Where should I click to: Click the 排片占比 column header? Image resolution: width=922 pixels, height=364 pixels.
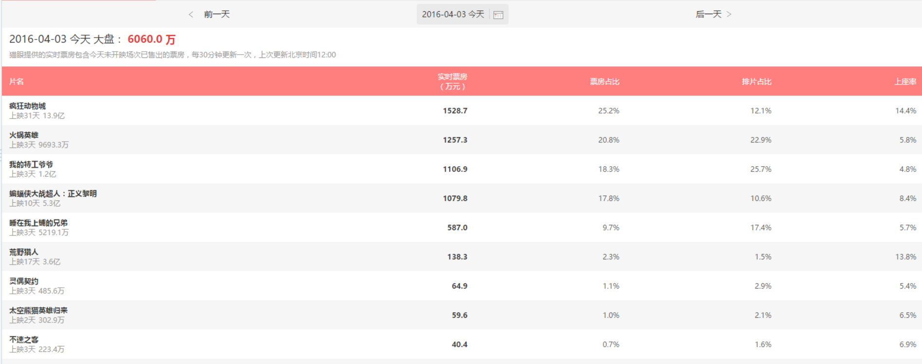coord(757,82)
